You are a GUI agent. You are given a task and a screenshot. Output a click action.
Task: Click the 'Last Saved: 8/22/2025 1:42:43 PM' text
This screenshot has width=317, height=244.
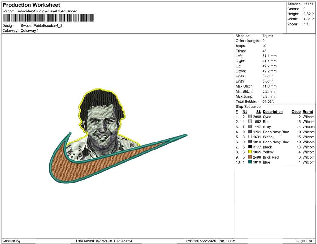pos(104,241)
